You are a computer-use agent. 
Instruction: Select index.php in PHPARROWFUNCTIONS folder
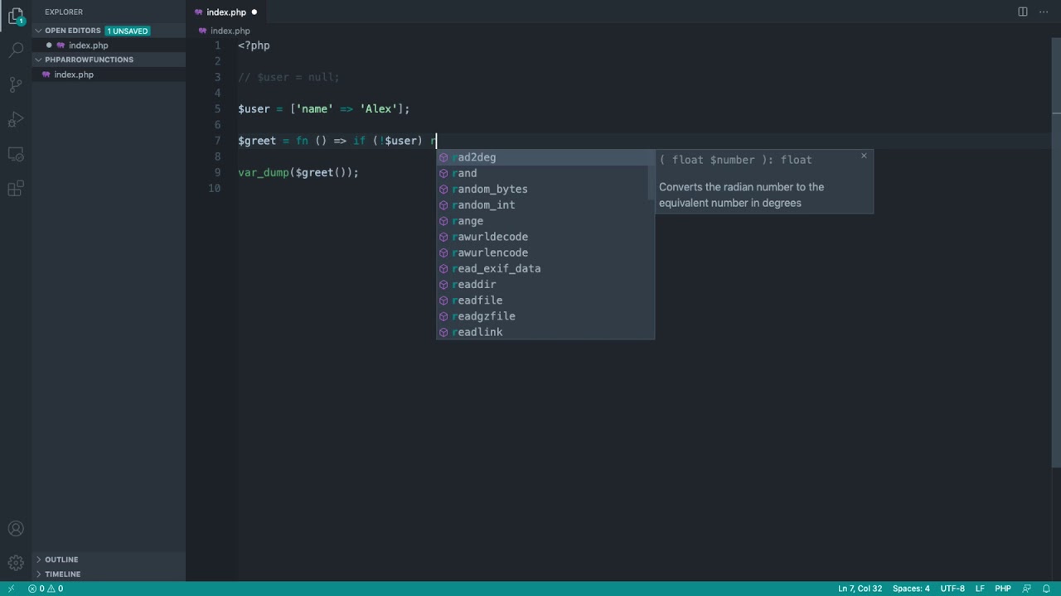(109, 74)
